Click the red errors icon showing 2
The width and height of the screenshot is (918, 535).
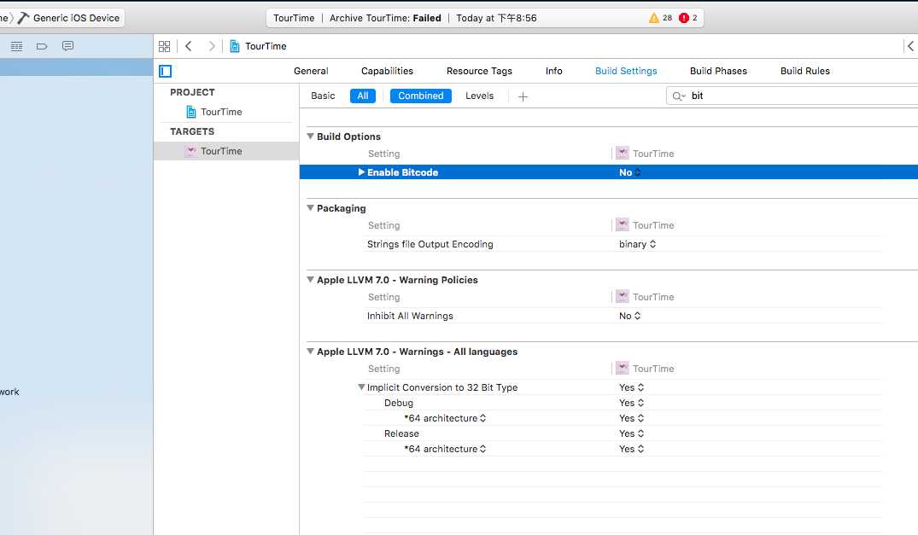pos(683,18)
